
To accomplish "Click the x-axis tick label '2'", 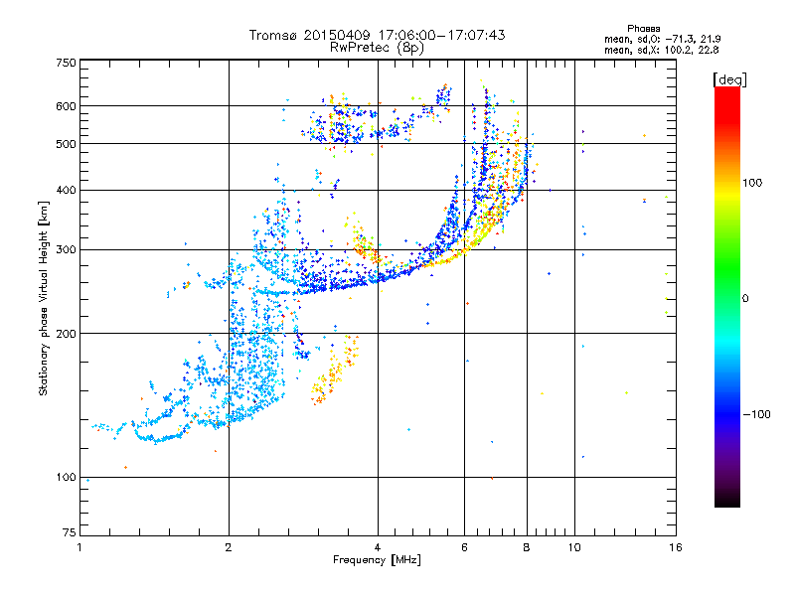I will tap(229, 547).
